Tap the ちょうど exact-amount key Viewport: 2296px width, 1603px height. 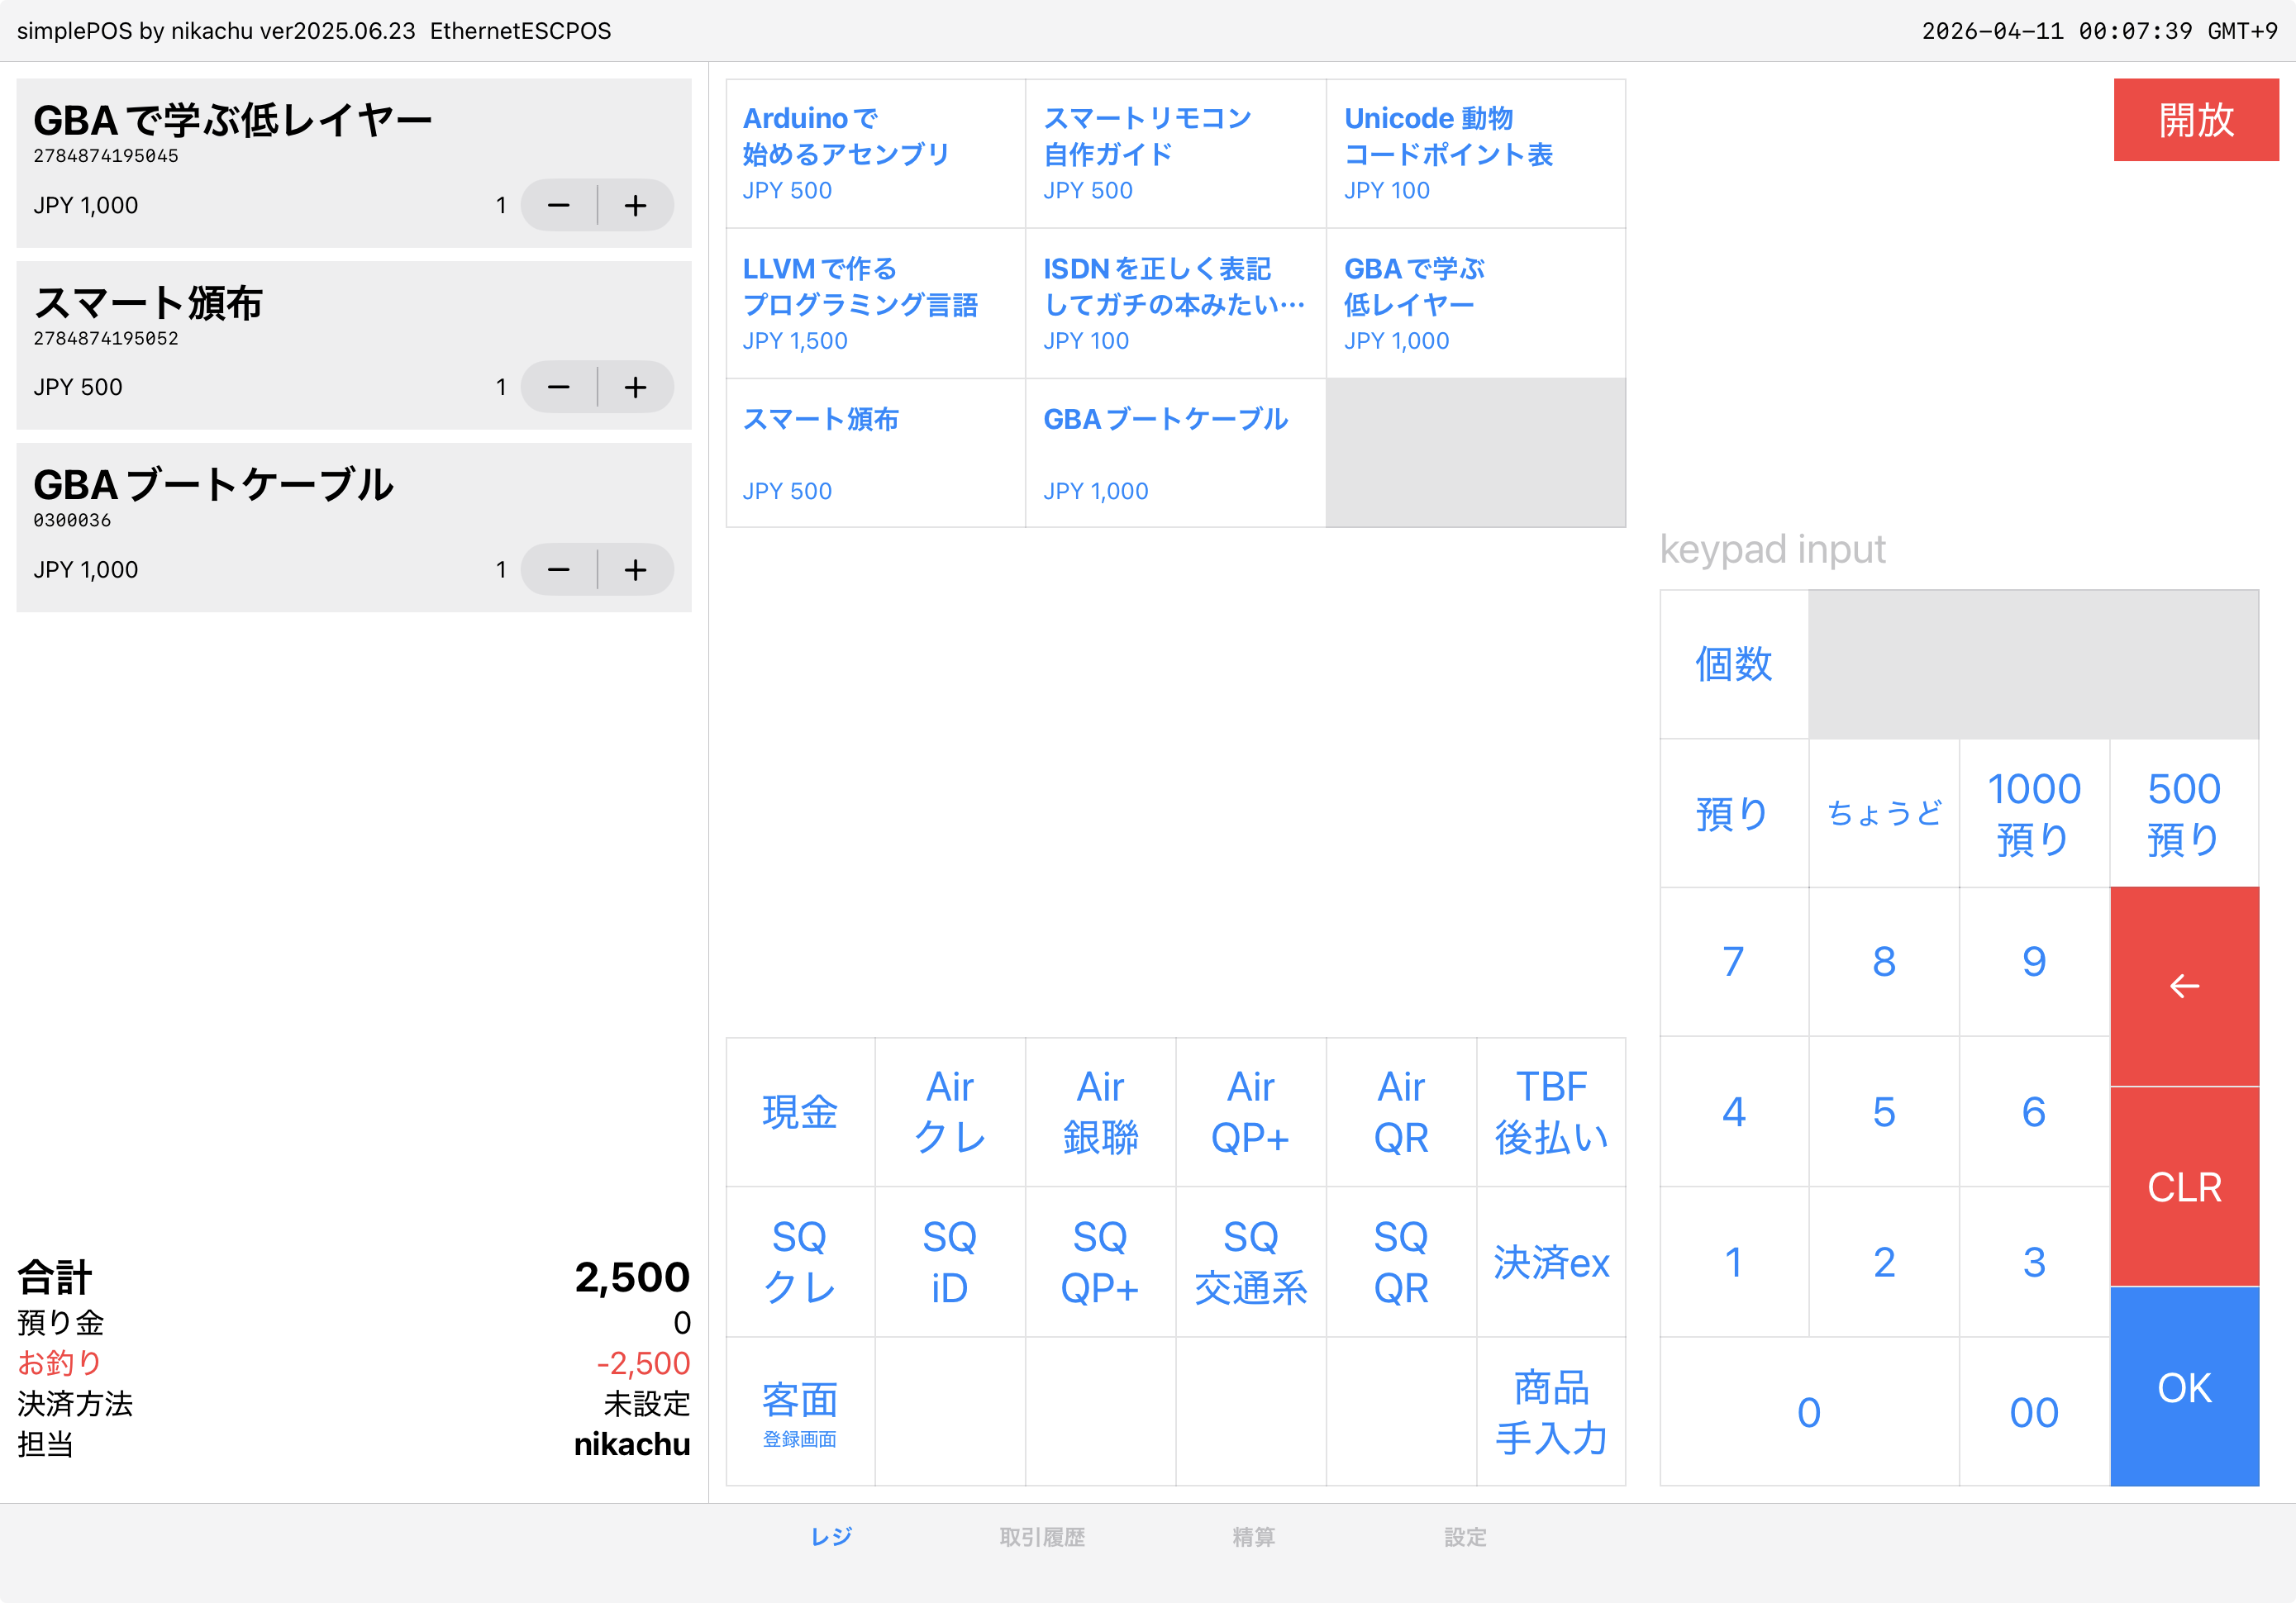click(1884, 813)
